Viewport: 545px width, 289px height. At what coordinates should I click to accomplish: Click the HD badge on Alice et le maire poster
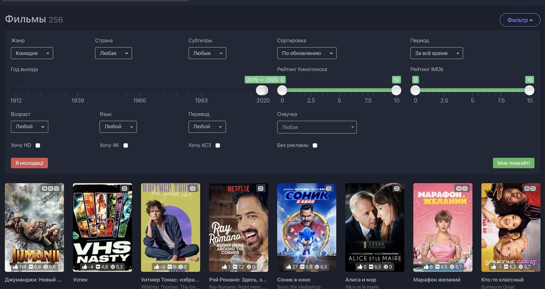[397, 188]
